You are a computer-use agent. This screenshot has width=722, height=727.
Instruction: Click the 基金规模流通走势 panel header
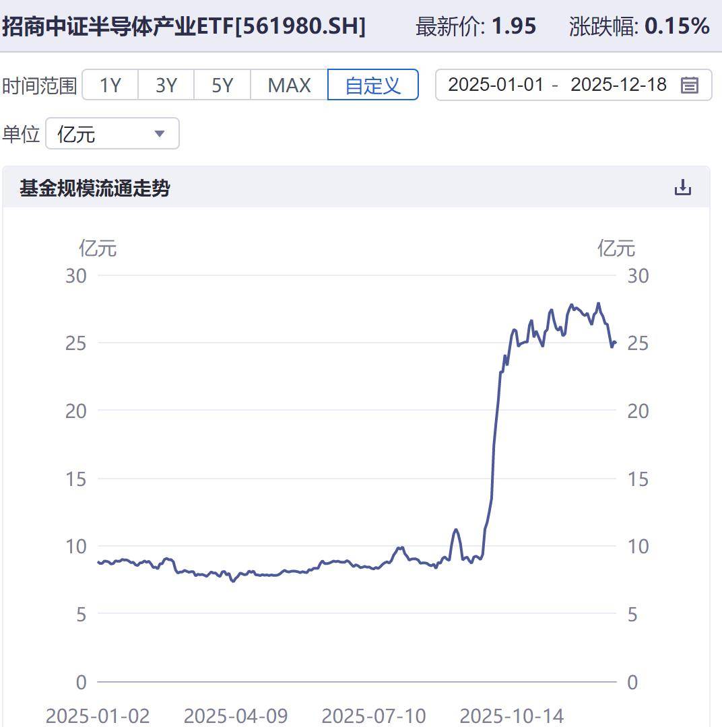click(94, 188)
